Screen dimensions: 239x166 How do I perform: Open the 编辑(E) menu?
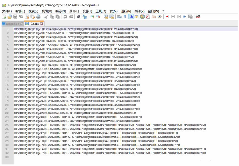coord(20,11)
